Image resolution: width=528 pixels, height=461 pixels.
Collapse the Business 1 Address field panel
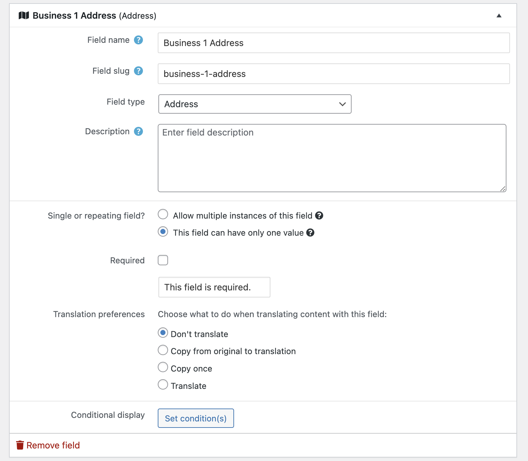coord(499,16)
